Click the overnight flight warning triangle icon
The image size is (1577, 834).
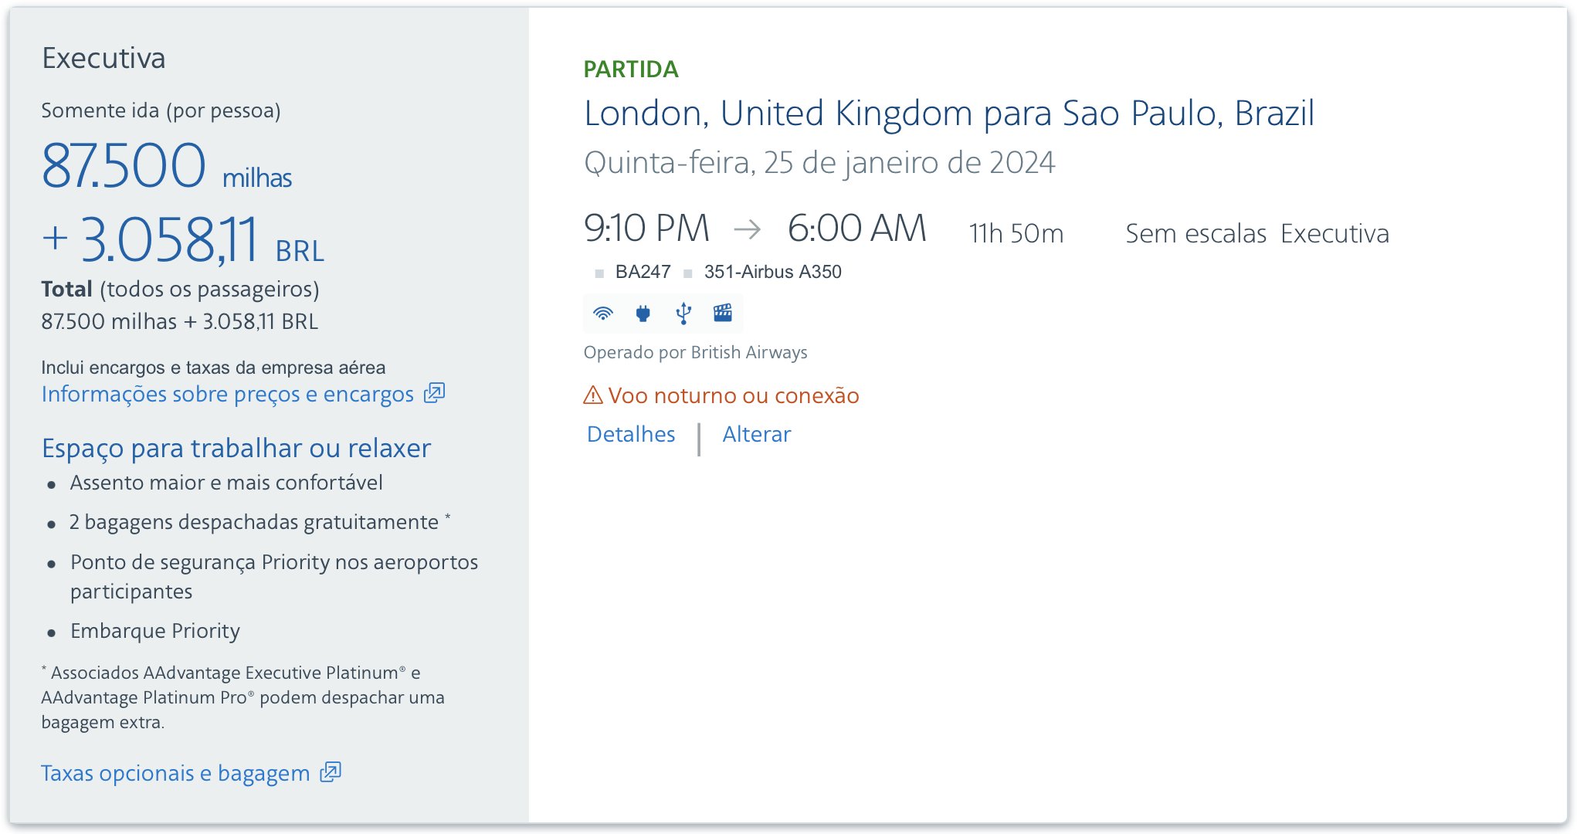pyautogui.click(x=593, y=395)
